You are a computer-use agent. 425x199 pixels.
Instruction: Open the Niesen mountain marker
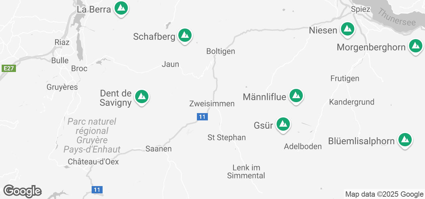point(348,30)
